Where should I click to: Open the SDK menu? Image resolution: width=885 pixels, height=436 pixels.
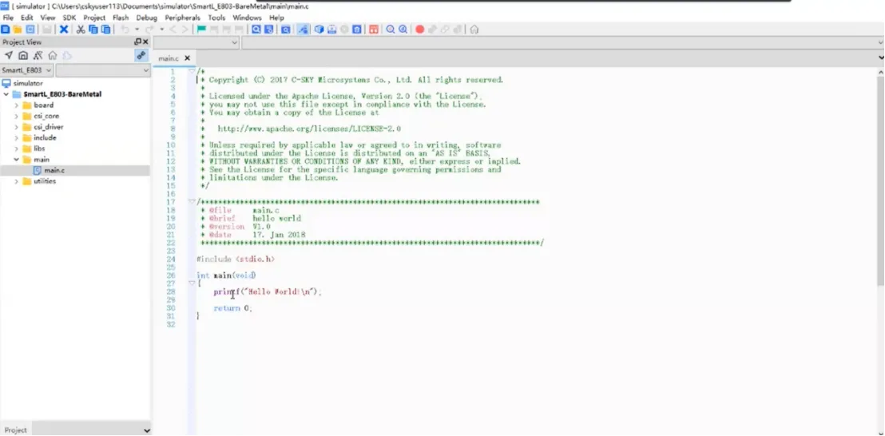point(69,18)
